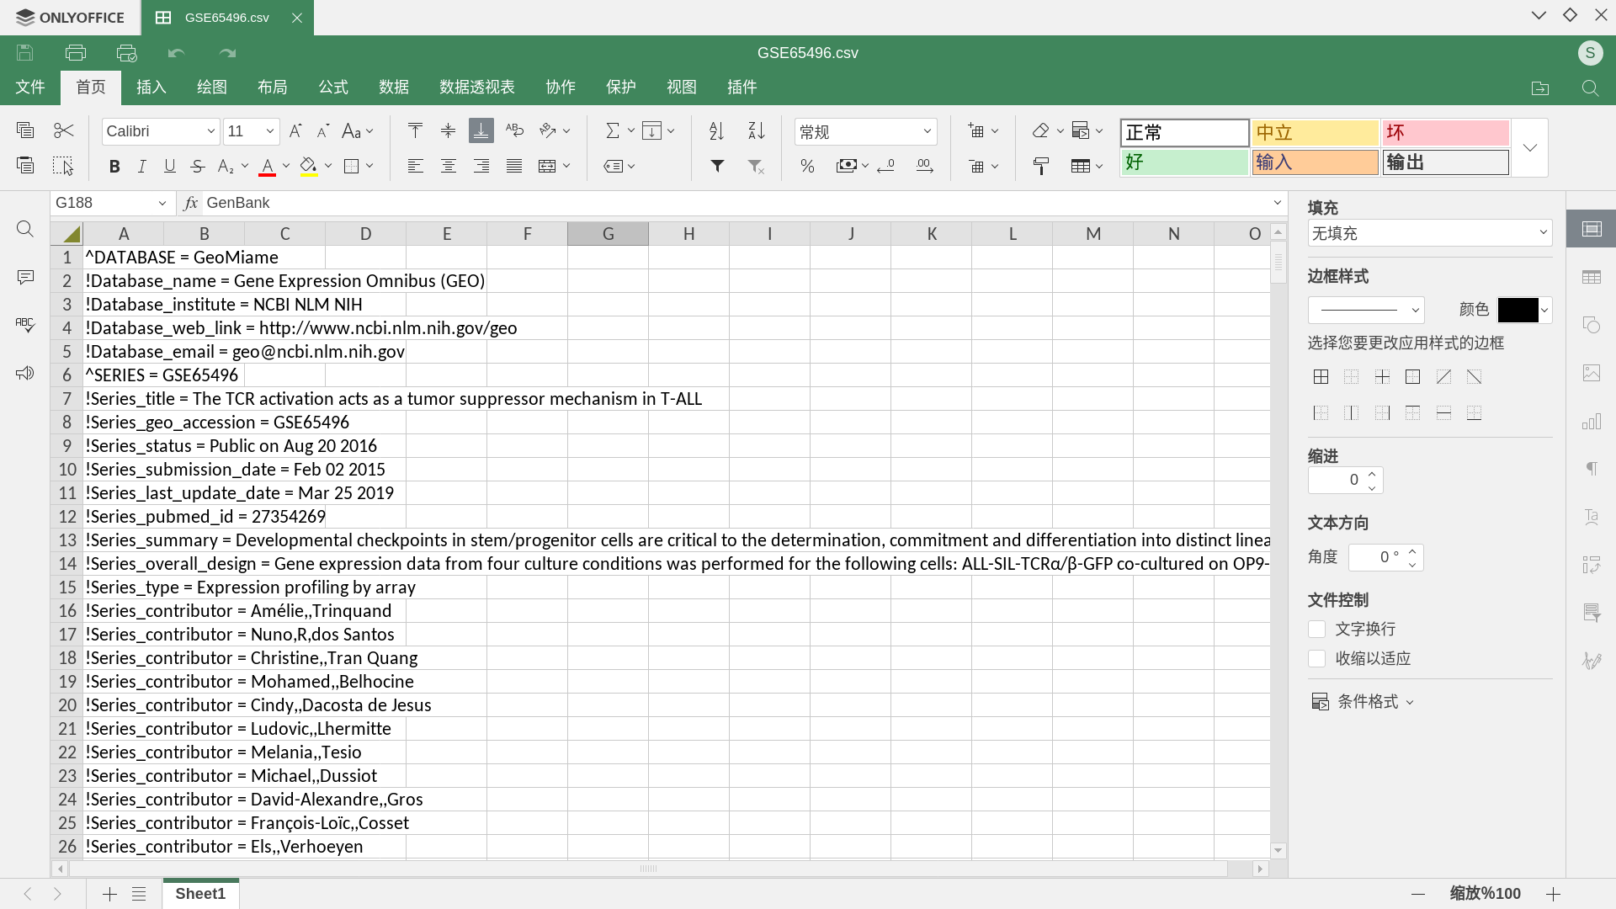Click the Copy icon in the ribbon

(25, 130)
